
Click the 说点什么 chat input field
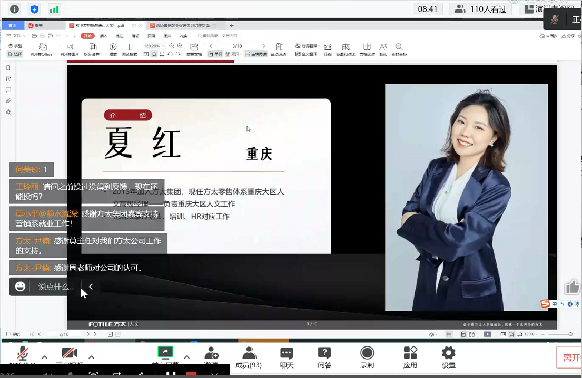56,287
